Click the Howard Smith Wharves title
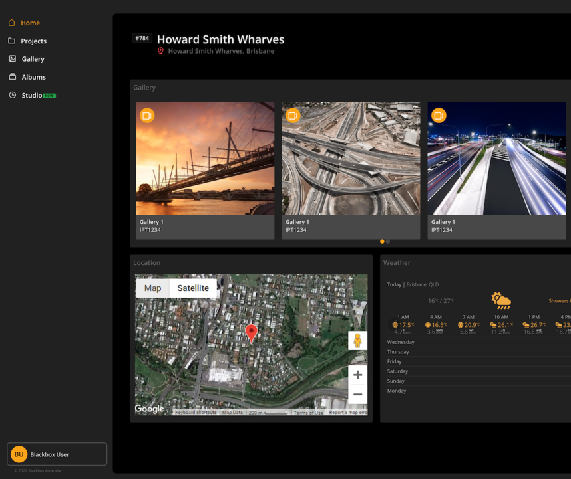This screenshot has height=479, width=571. click(221, 39)
